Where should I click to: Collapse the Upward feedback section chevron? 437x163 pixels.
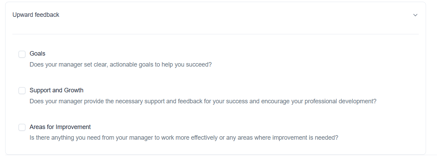[415, 15]
